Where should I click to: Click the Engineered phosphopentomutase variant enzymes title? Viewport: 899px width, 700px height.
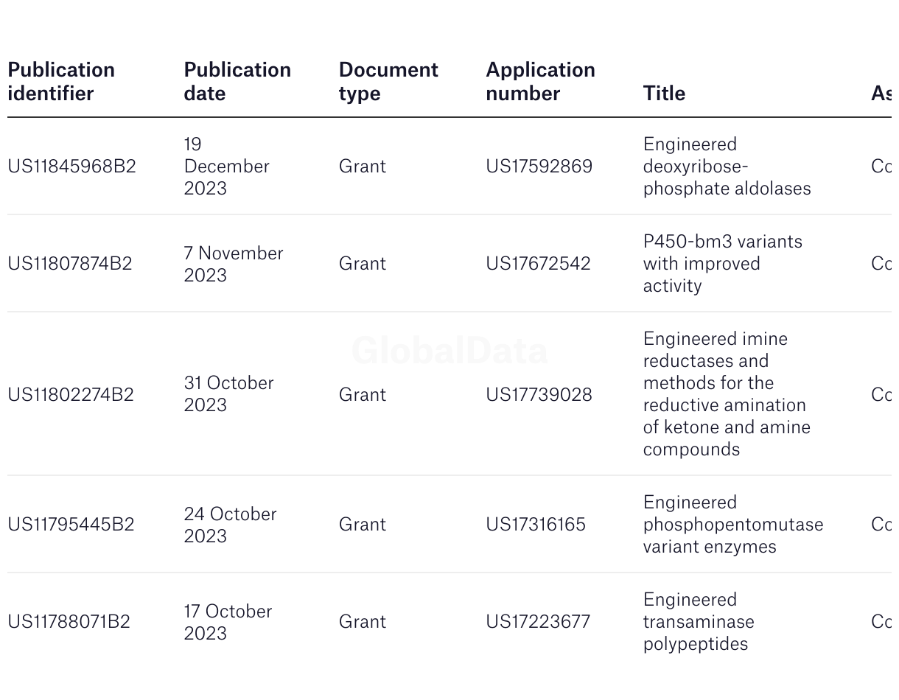732,524
